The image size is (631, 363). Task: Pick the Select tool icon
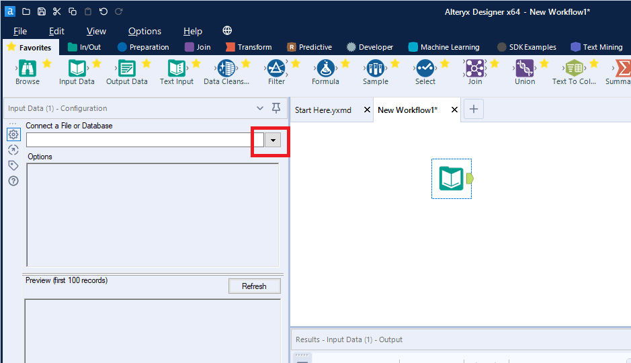(x=425, y=68)
